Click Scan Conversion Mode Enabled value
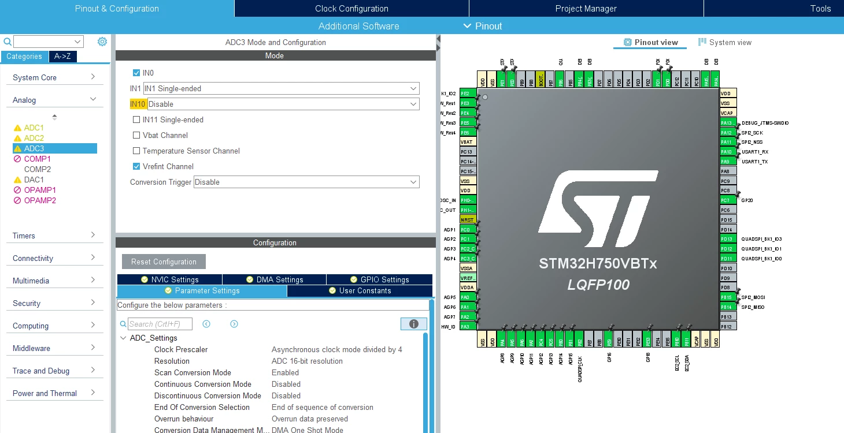This screenshot has height=433, width=844. 286,372
